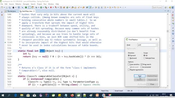Open the Navigate menu
The height and width of the screenshot is (98, 175).
pyautogui.click(x=26, y=4)
